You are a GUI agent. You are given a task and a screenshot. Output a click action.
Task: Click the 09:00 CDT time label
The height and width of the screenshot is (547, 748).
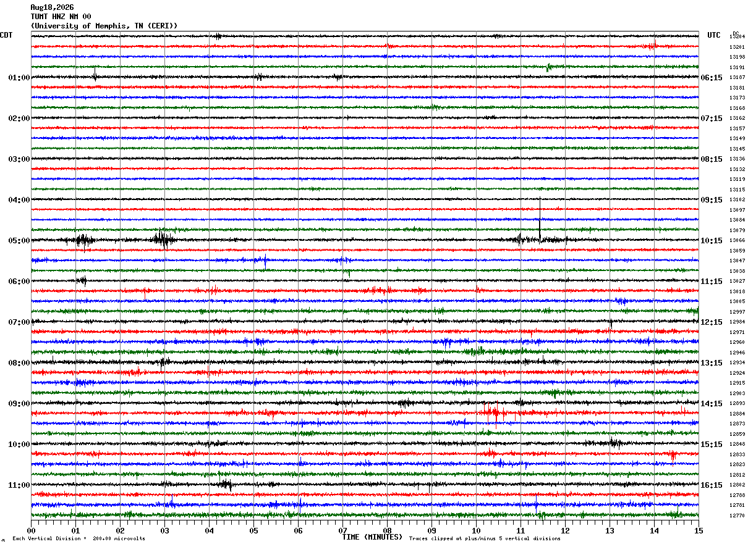click(x=19, y=404)
